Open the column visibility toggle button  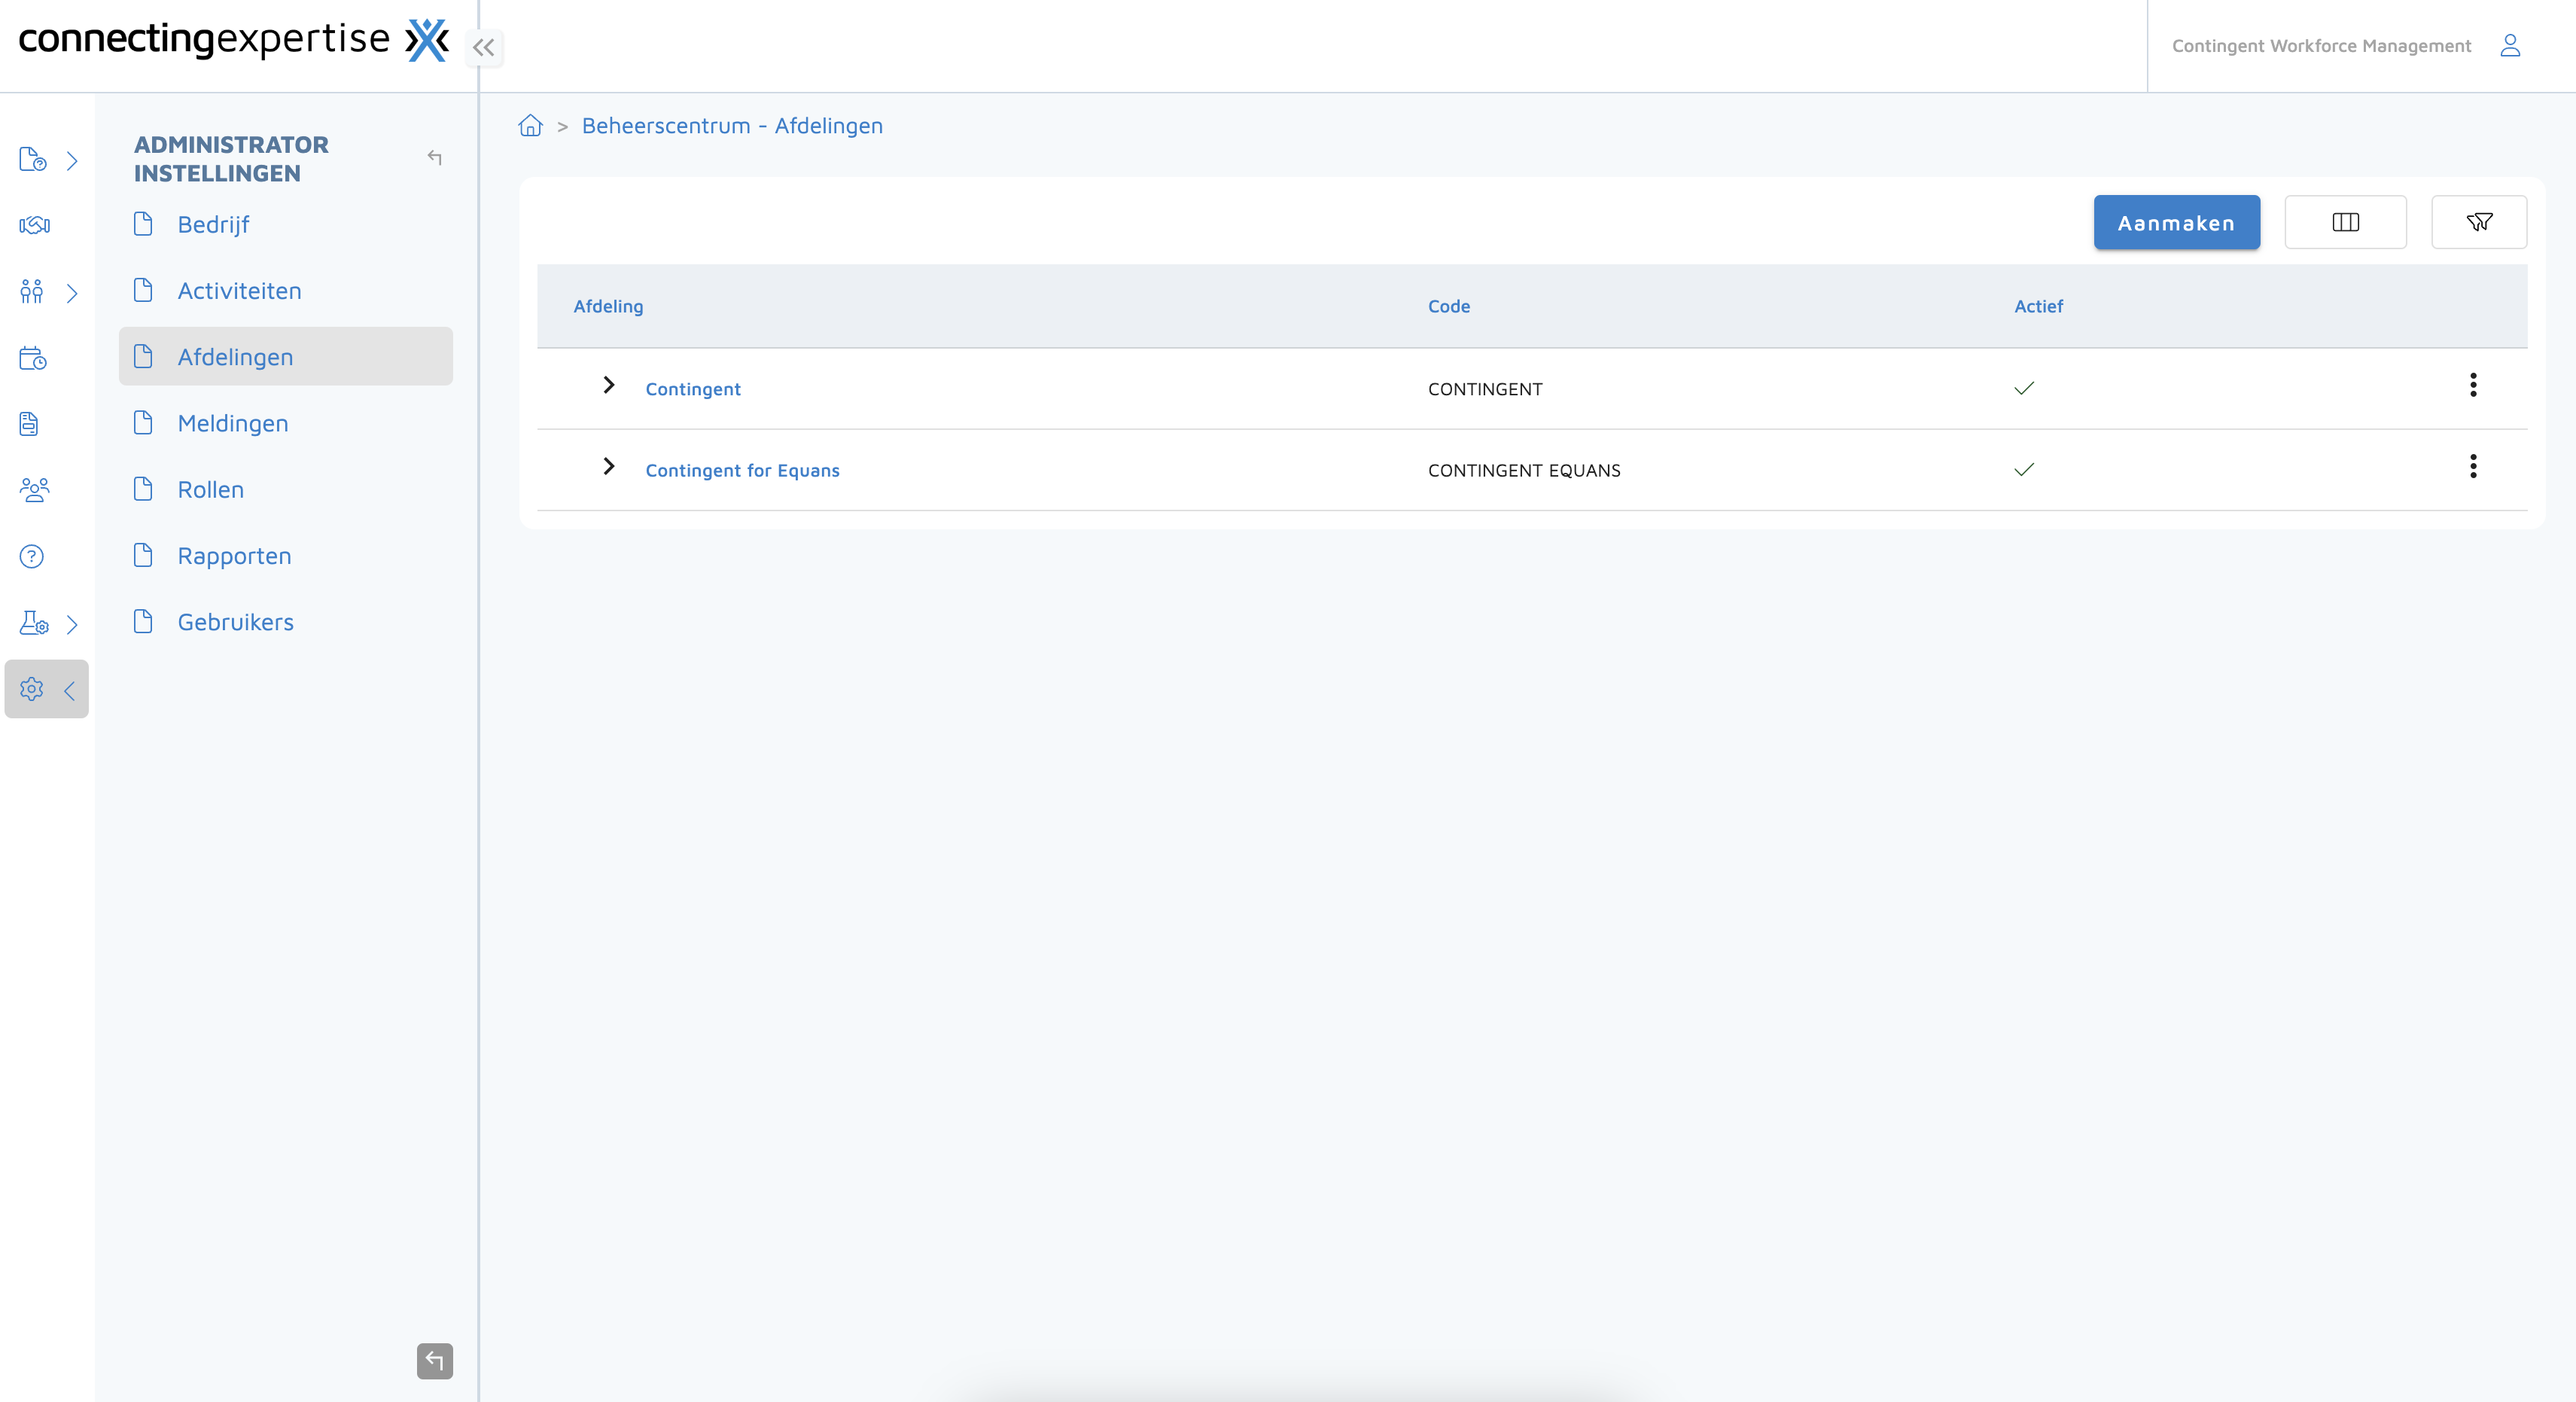point(2346,222)
